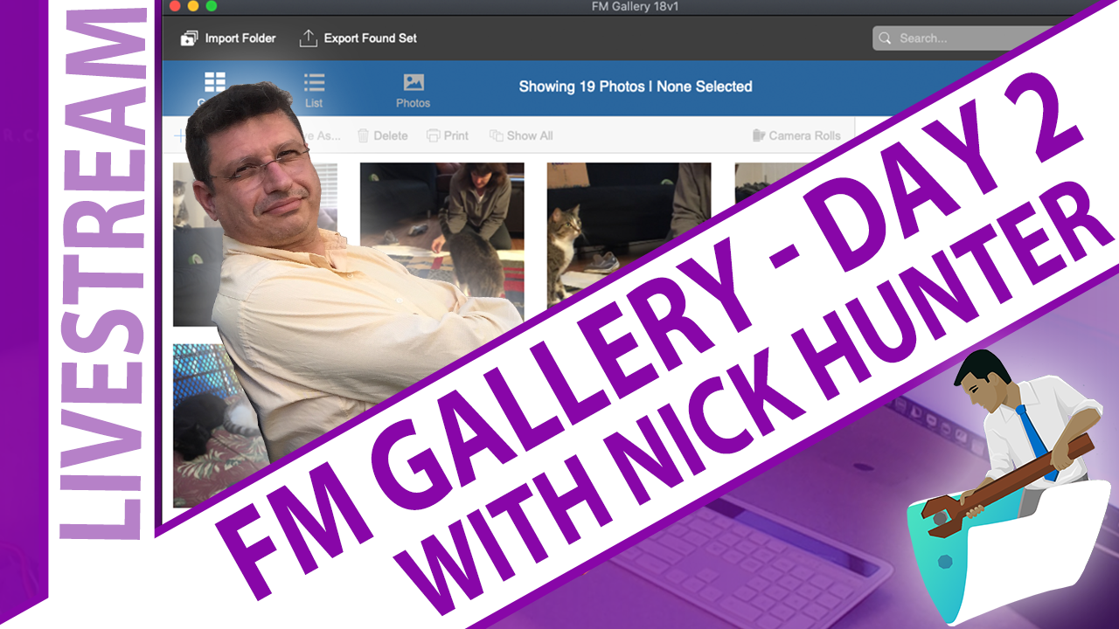1119x629 pixels.
Task: Close the FM Gallery window with the red button
Action: click(176, 6)
